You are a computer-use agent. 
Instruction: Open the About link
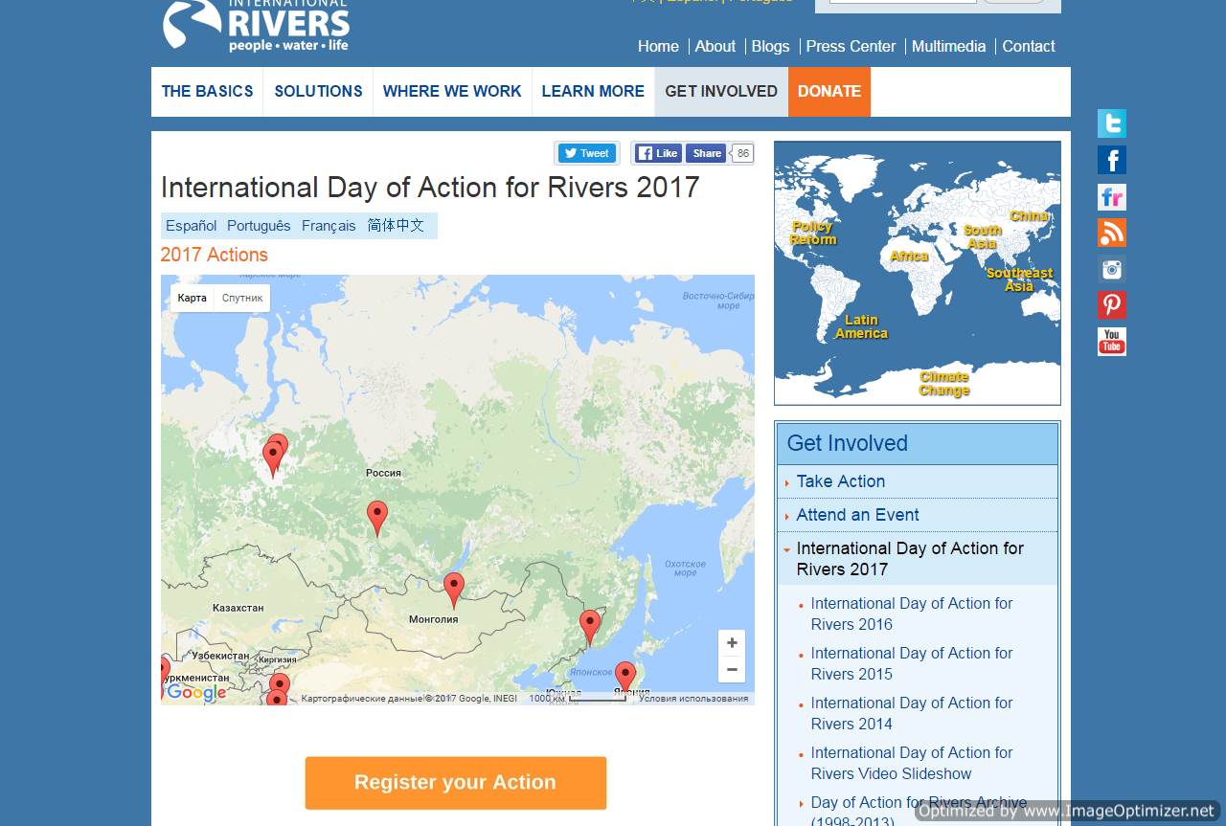[x=715, y=46]
